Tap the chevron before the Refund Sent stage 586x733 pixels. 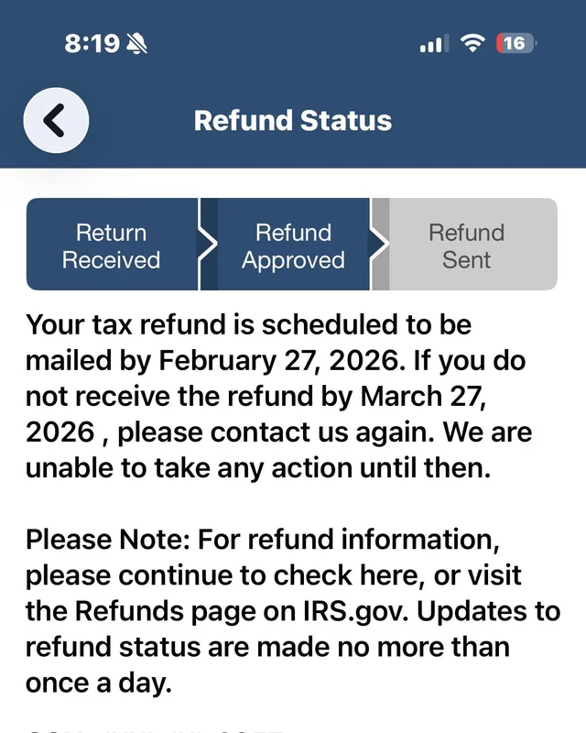(x=378, y=246)
